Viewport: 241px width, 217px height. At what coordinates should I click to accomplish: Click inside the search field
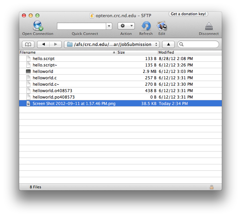click(x=201, y=44)
